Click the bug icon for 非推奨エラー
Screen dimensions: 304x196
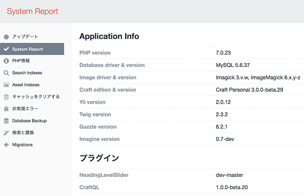(6, 109)
